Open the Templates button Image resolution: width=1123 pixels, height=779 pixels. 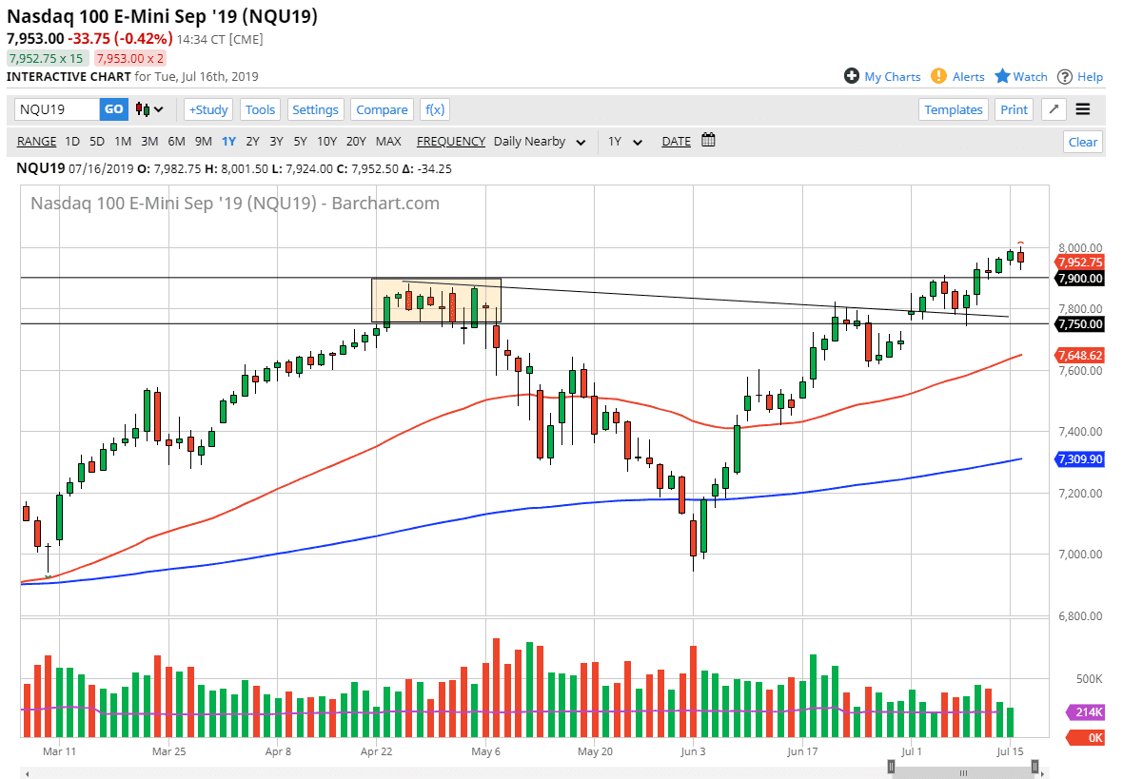(954, 109)
